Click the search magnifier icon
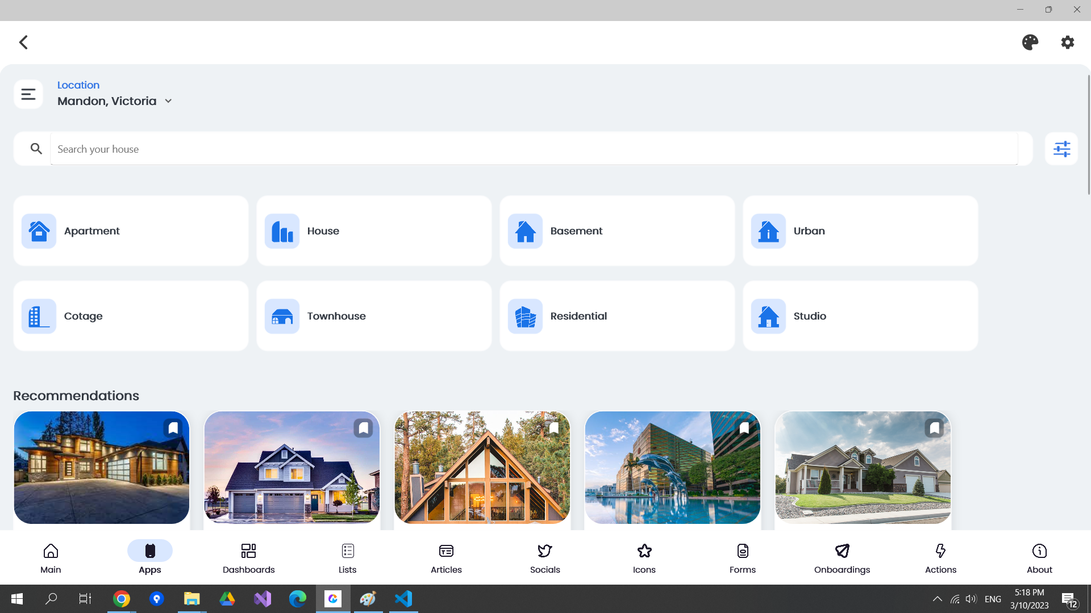 pyautogui.click(x=36, y=149)
